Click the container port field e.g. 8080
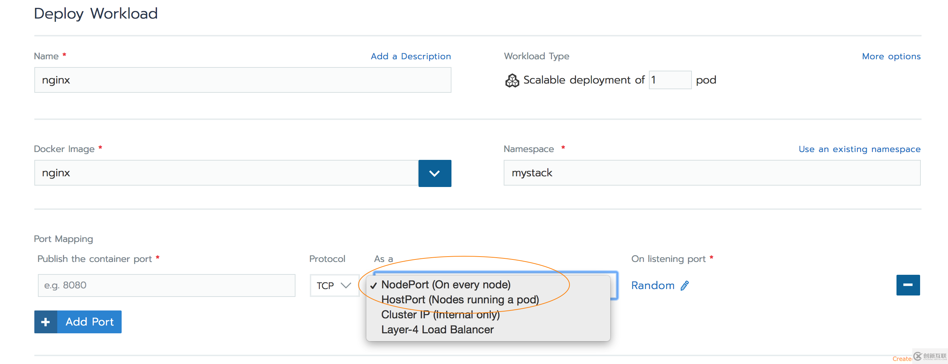 tap(166, 285)
